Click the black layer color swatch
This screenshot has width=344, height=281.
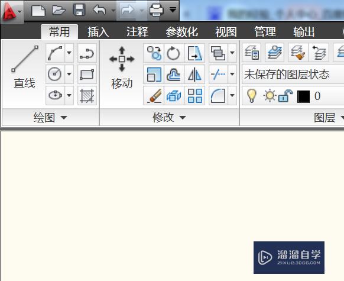(303, 96)
